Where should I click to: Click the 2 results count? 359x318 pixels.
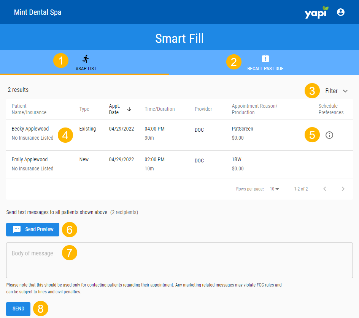click(x=18, y=90)
